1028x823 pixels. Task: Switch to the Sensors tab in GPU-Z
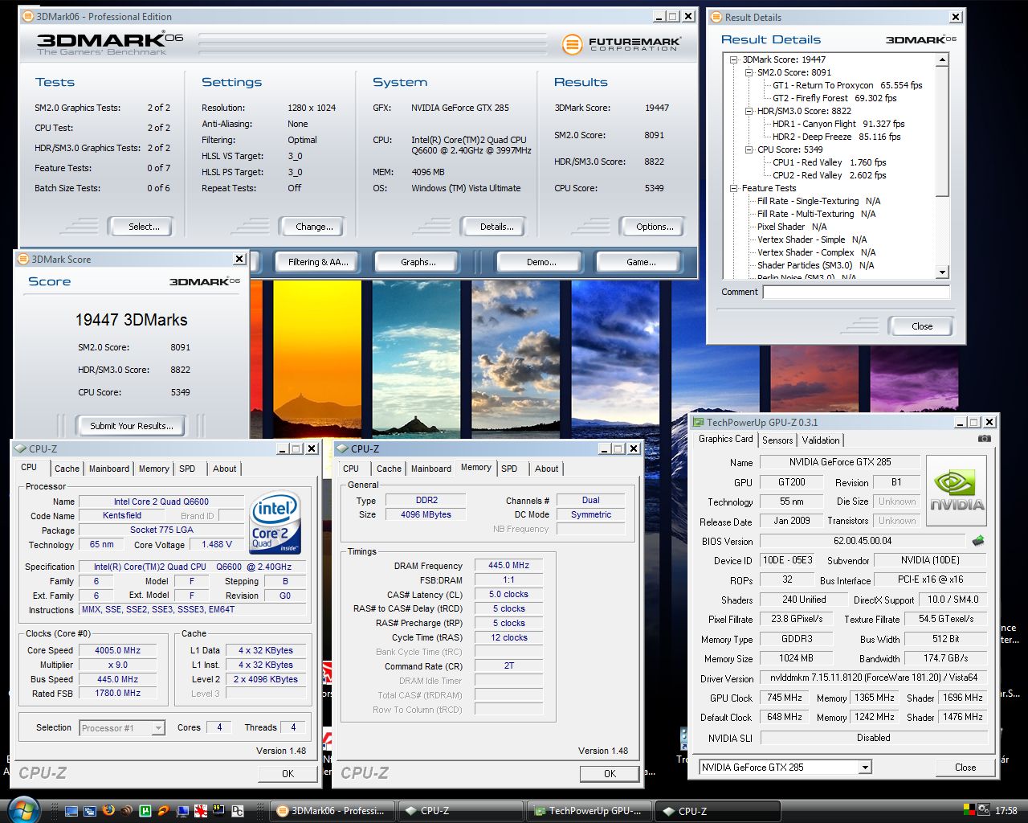point(777,440)
